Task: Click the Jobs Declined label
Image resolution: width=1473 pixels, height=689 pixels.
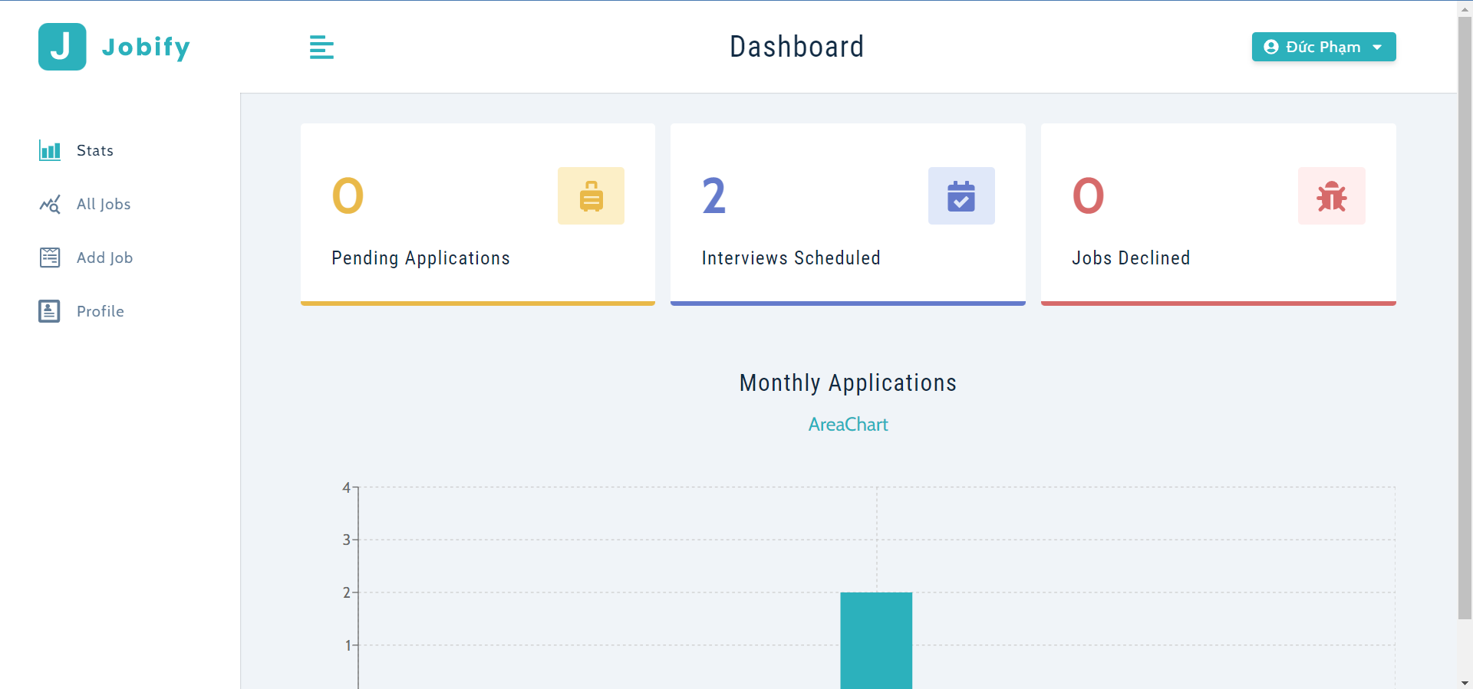Action: pos(1131,258)
